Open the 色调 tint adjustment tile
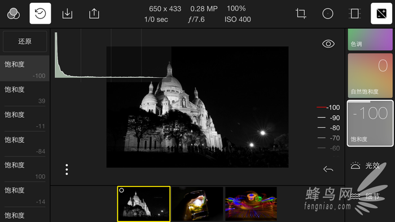 [370, 39]
